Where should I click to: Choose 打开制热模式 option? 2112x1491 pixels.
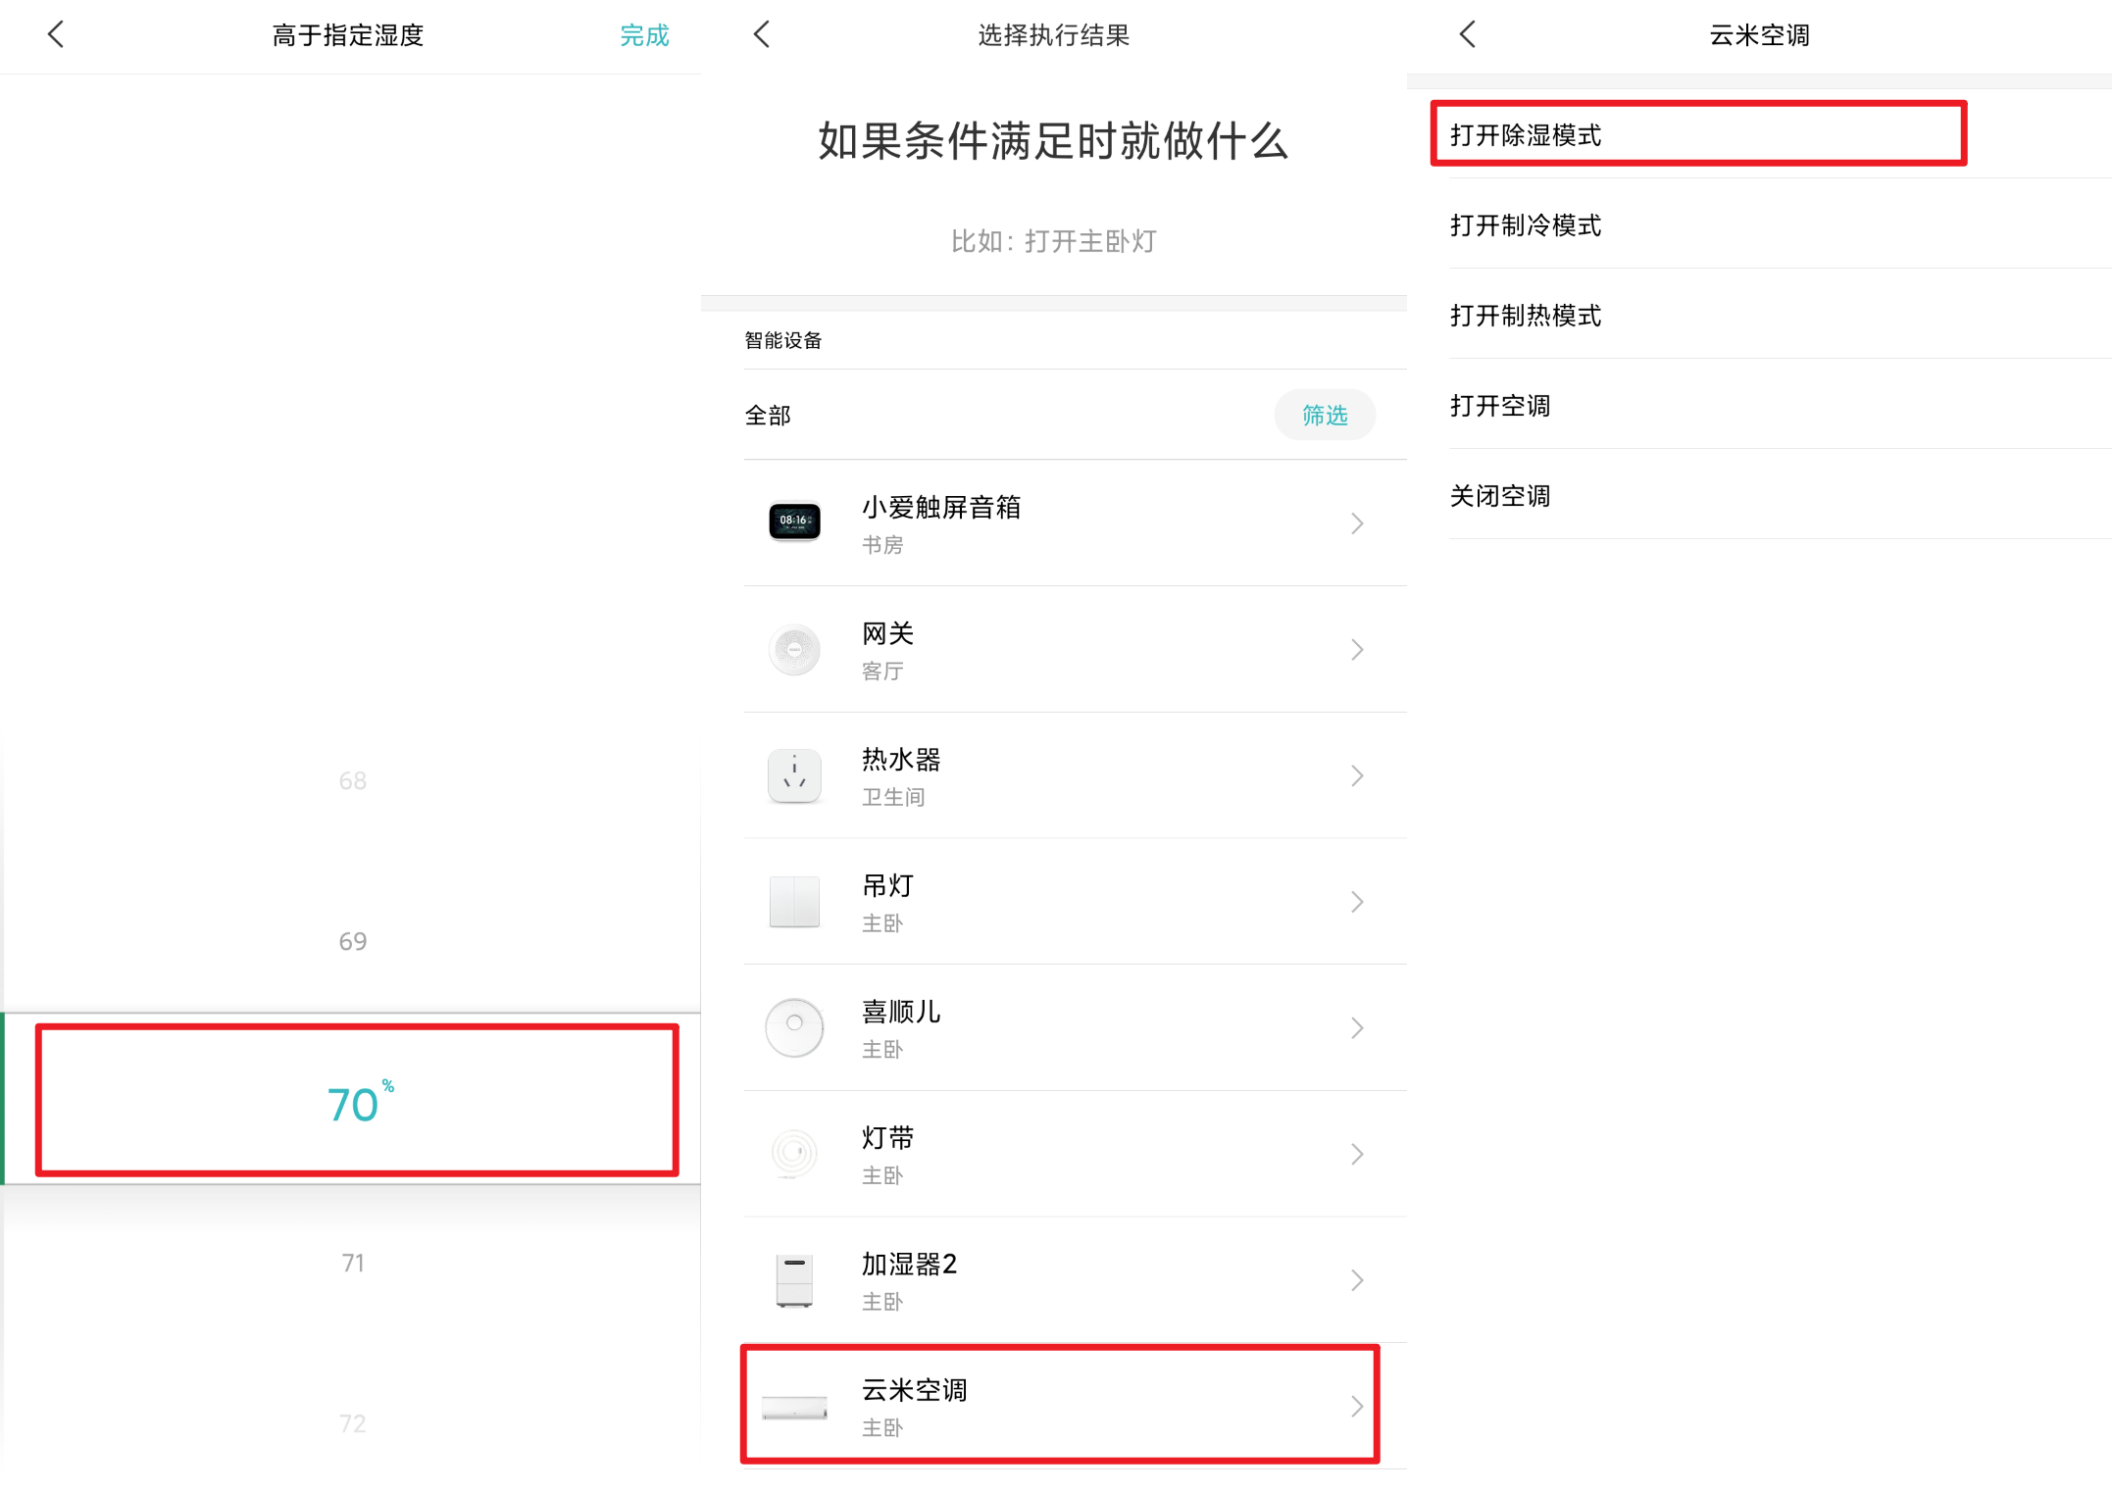(1526, 316)
